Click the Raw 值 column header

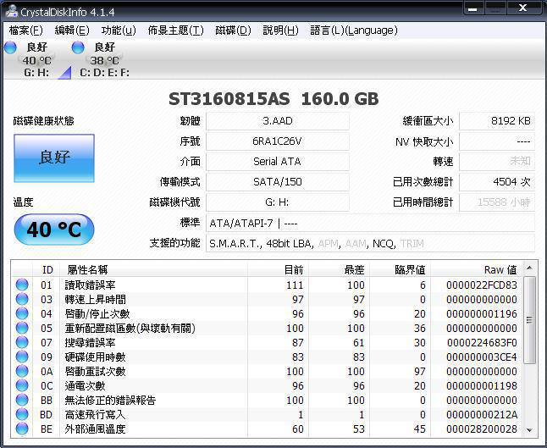477,269
